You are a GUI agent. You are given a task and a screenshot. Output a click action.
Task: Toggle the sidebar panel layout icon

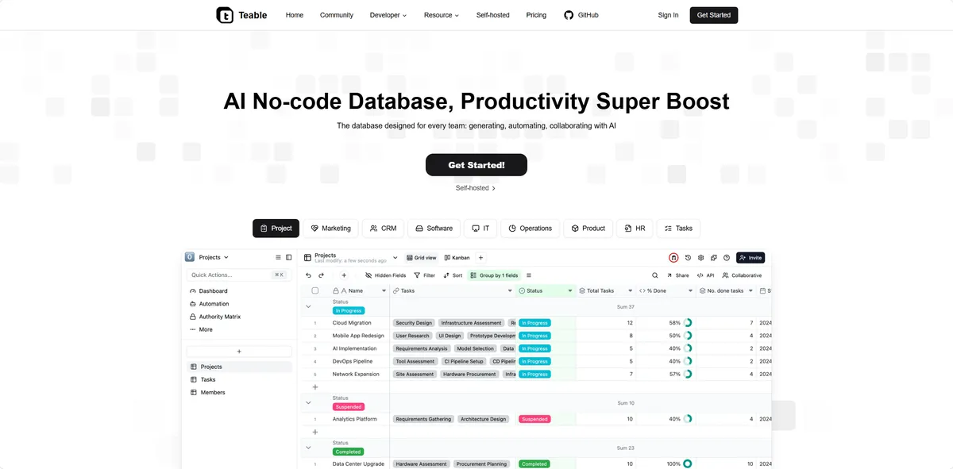click(x=288, y=258)
